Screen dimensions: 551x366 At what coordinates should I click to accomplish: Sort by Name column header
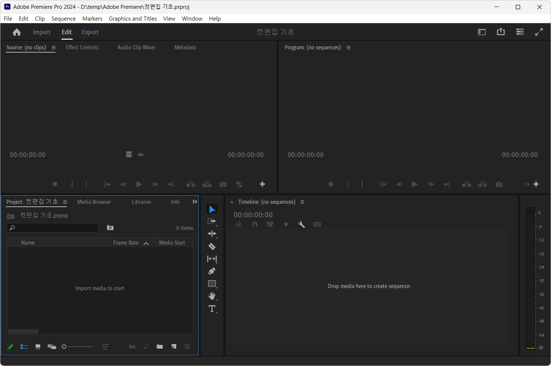coord(28,243)
